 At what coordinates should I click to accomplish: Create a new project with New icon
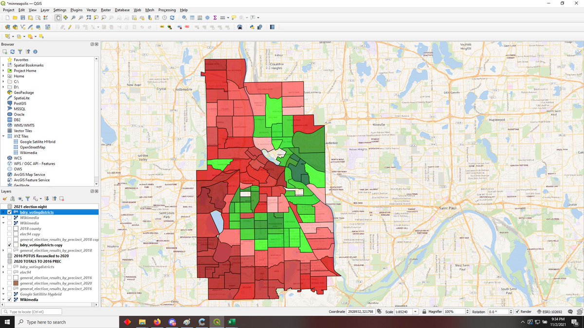(x=7, y=17)
